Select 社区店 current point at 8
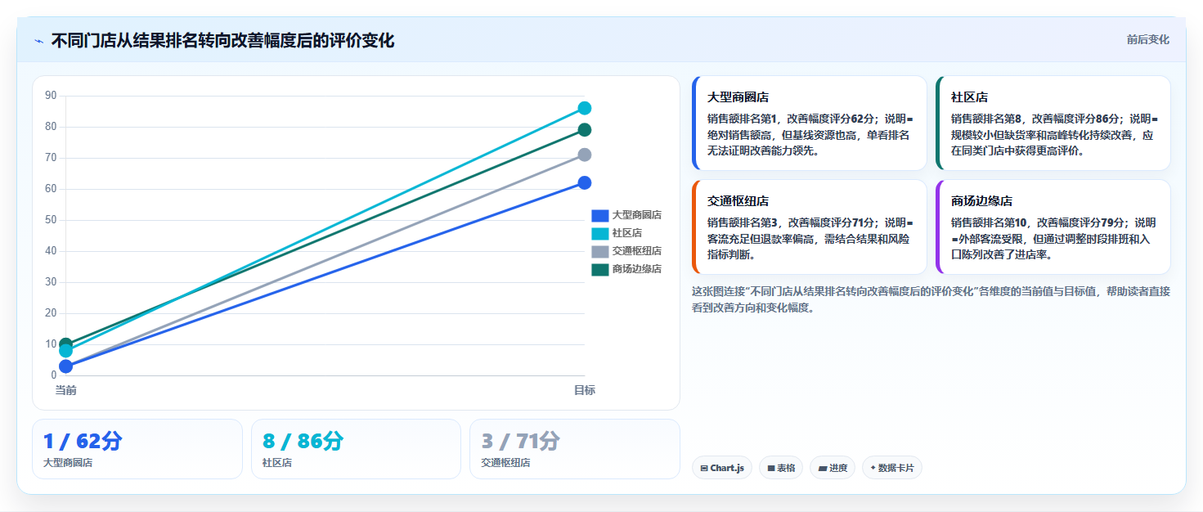 pos(66,351)
